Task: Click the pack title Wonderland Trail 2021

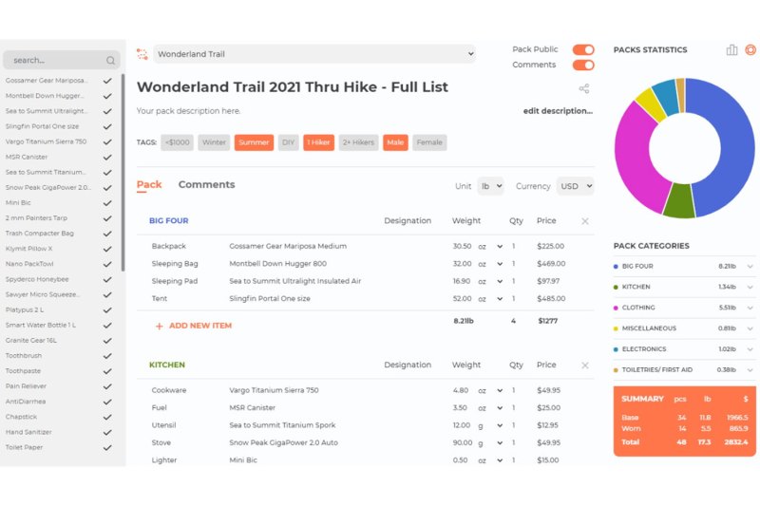Action: tap(293, 87)
